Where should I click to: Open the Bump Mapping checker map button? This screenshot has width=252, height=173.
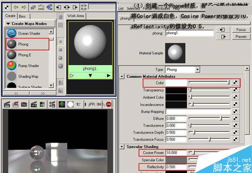pos(235,111)
